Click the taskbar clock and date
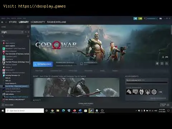 (162, 111)
